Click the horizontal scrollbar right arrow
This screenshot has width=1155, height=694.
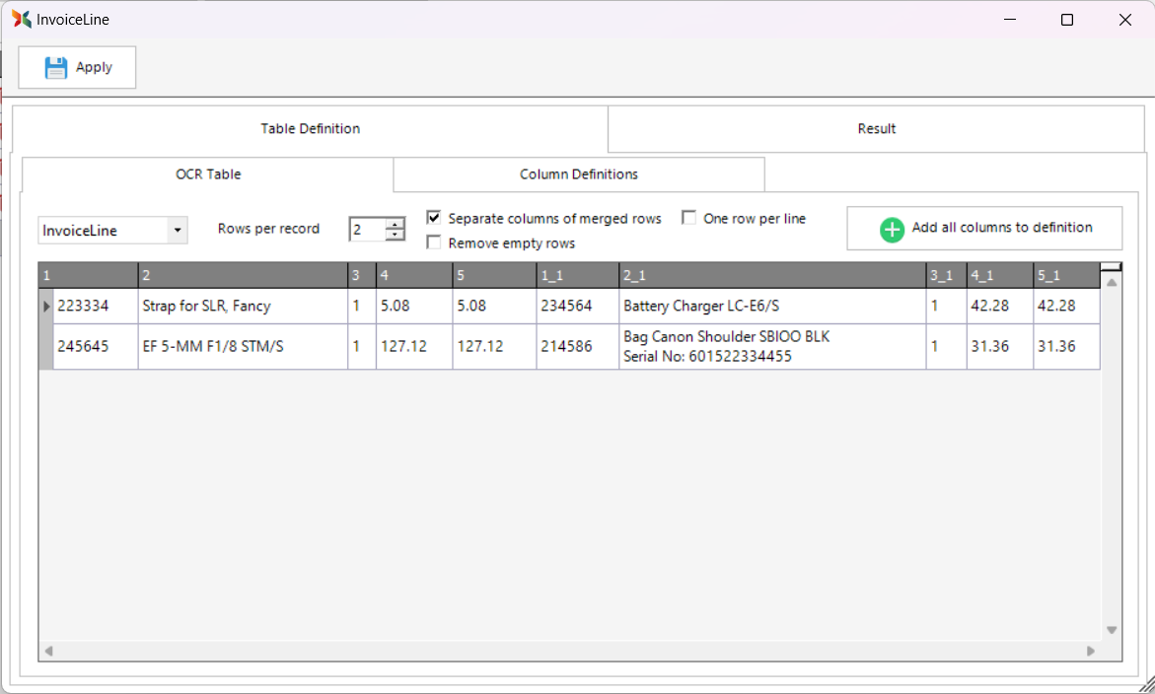pos(1091,651)
